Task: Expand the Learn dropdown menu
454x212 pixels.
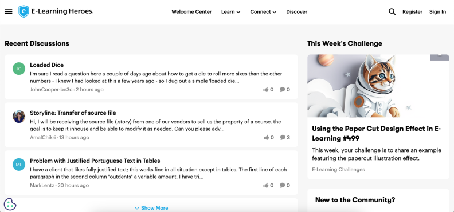Action: coord(231,12)
